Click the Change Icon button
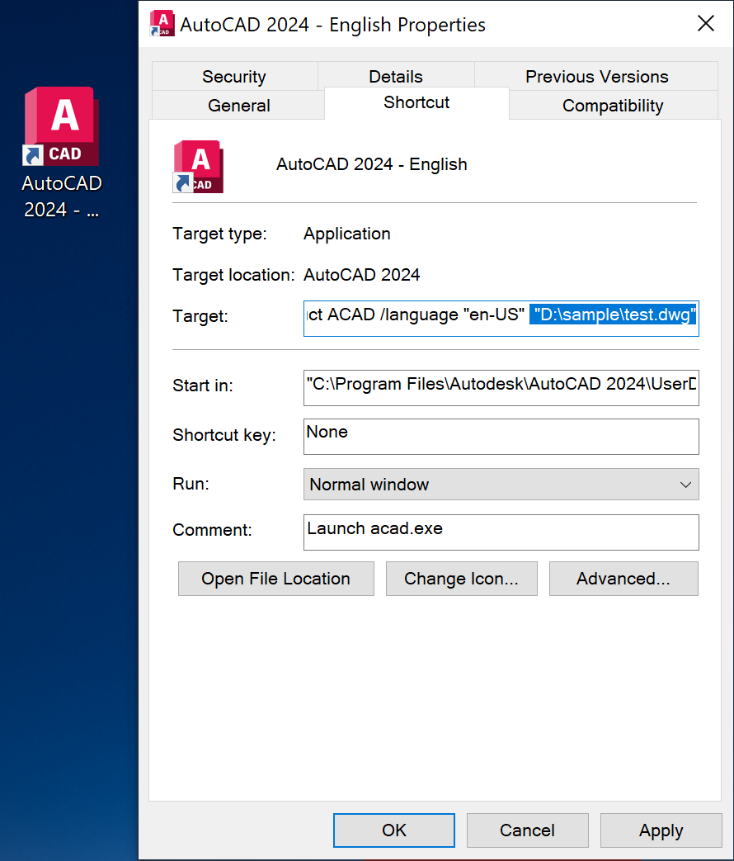The width and height of the screenshot is (734, 861). [461, 579]
